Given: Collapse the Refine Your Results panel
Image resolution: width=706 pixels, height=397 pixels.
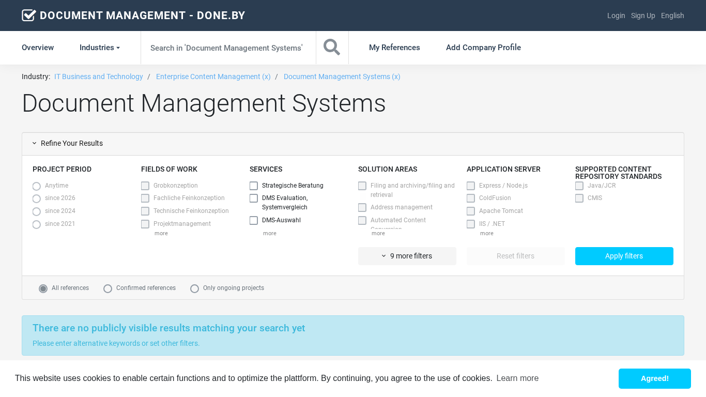Looking at the screenshot, I should pyautogui.click(x=68, y=144).
